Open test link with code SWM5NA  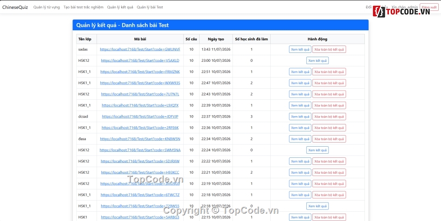(x=140, y=150)
